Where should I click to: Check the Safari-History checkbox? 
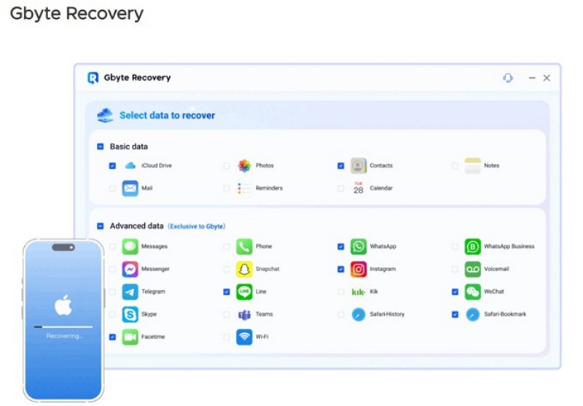click(x=340, y=315)
